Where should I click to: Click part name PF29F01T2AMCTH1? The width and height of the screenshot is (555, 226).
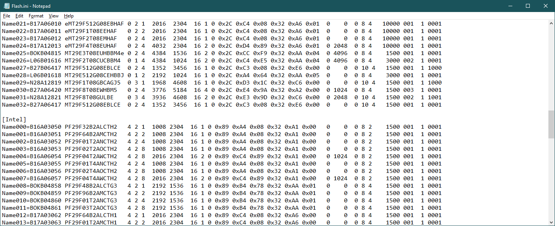click(91, 223)
